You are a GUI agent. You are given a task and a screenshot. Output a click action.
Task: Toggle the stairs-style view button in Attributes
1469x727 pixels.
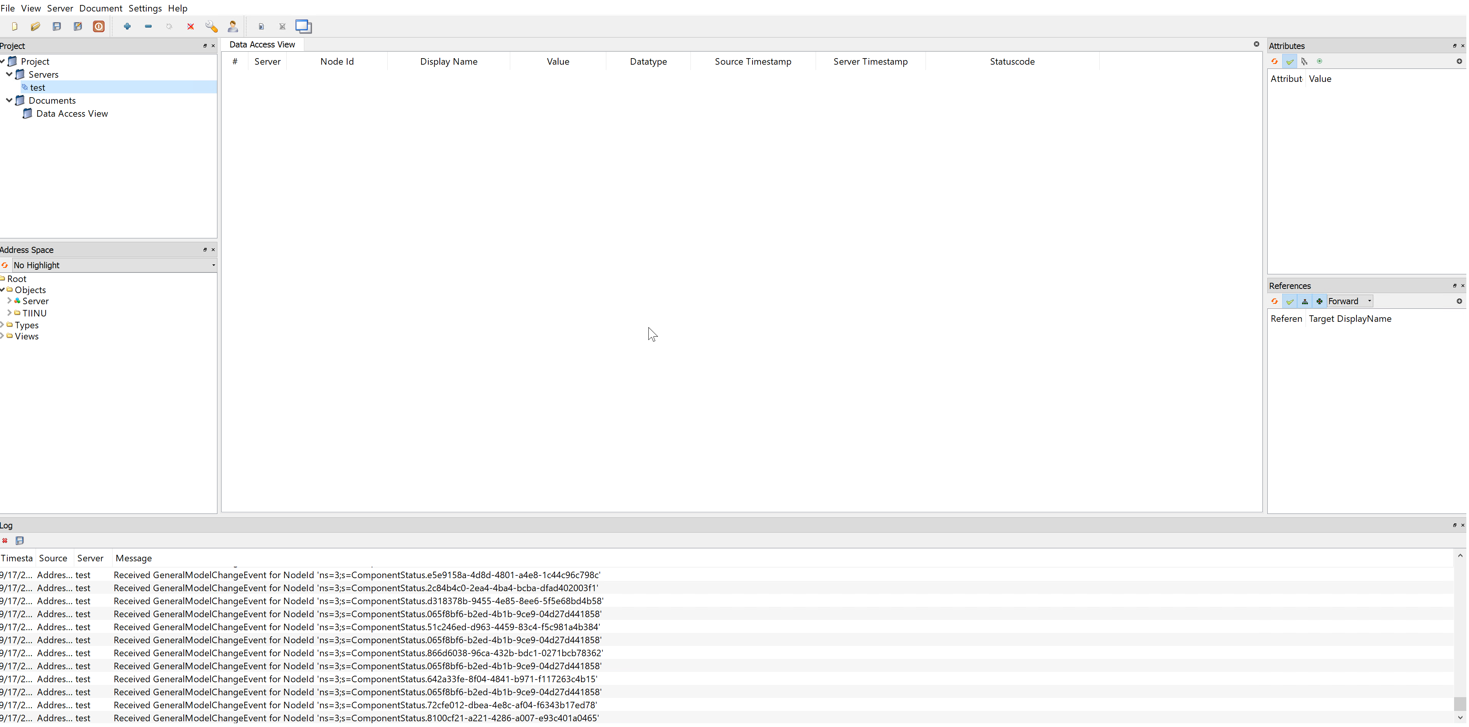(x=1305, y=62)
